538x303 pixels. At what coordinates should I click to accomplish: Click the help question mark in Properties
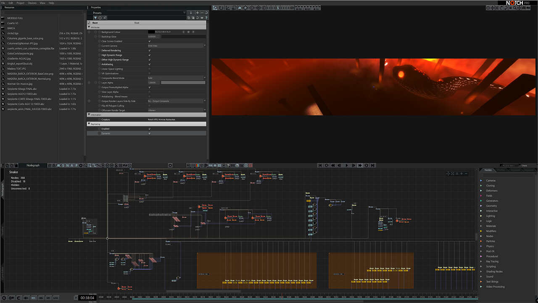(206, 18)
